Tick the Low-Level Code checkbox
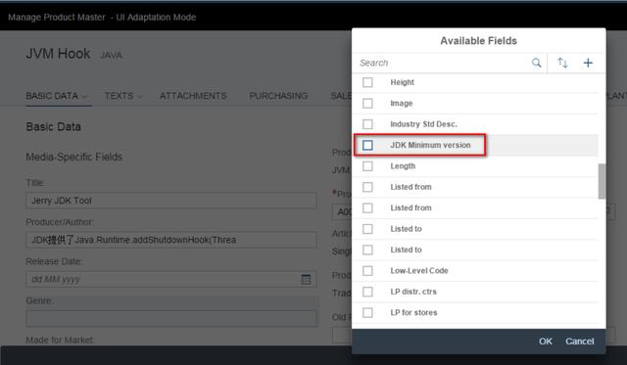 (367, 271)
